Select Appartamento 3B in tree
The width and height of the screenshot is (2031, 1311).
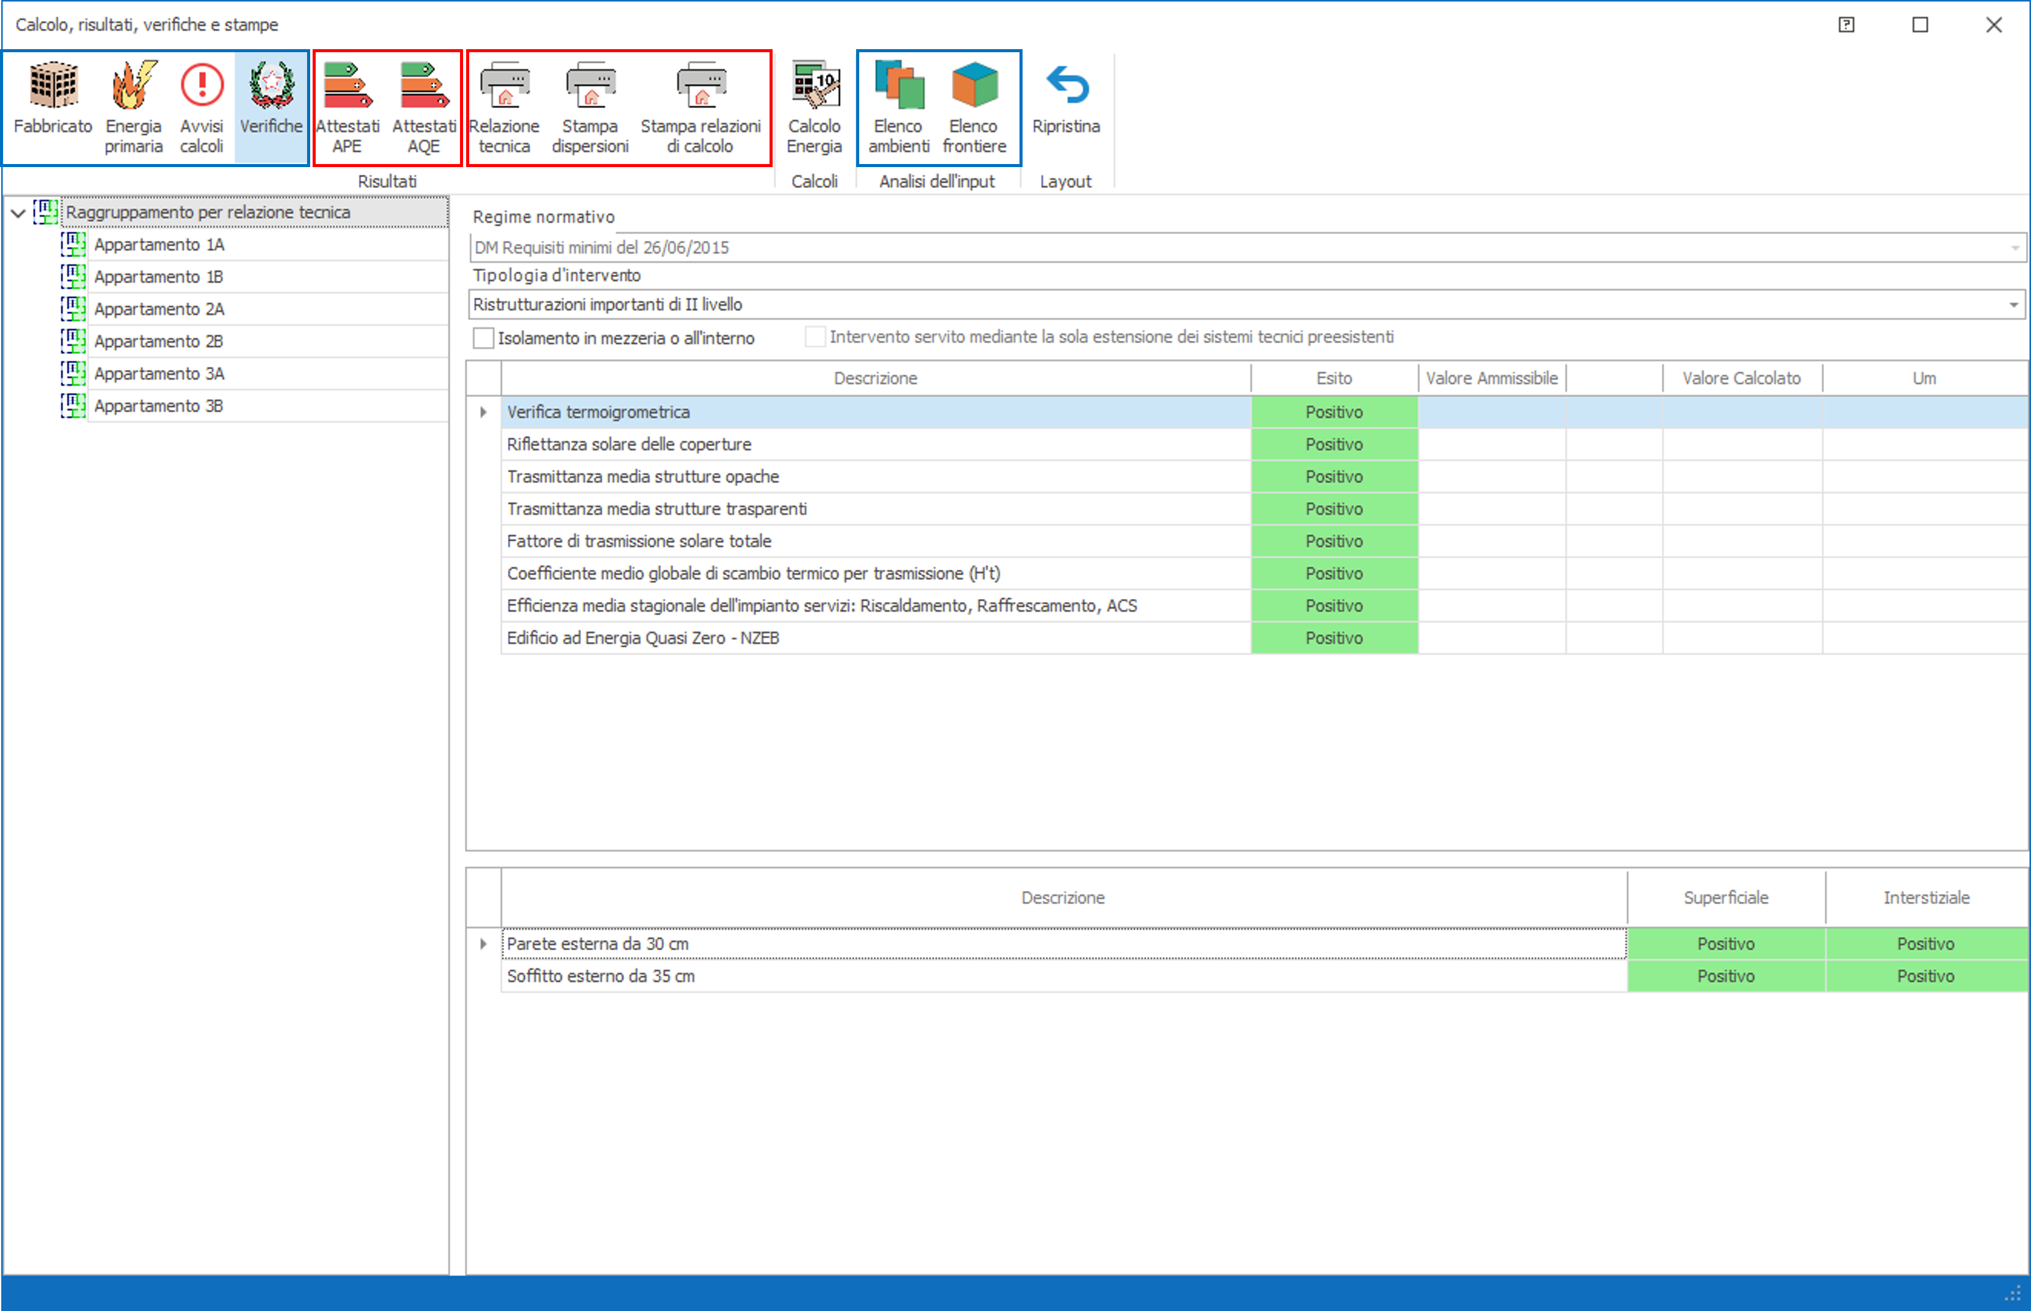(159, 406)
